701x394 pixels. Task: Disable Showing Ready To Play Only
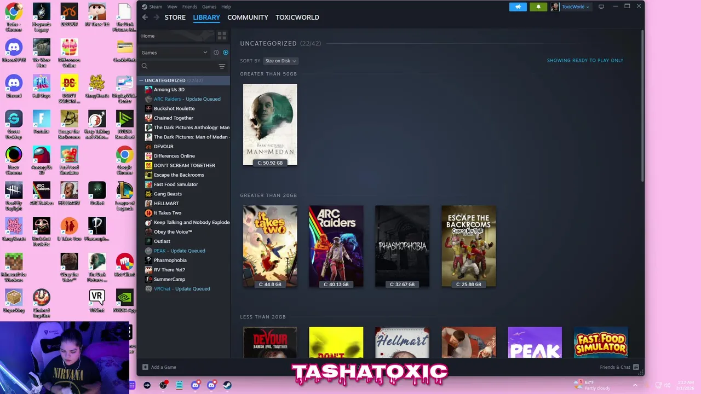coord(585,60)
